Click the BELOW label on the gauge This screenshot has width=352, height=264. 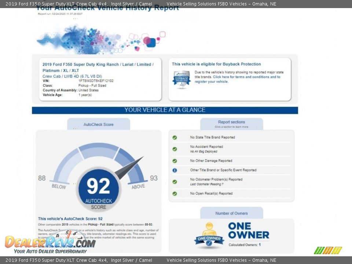tap(59, 187)
